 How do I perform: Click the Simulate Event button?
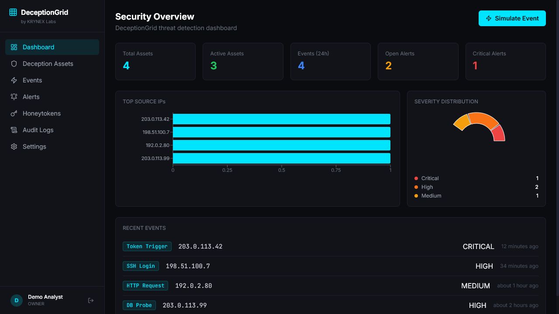pyautogui.click(x=512, y=18)
